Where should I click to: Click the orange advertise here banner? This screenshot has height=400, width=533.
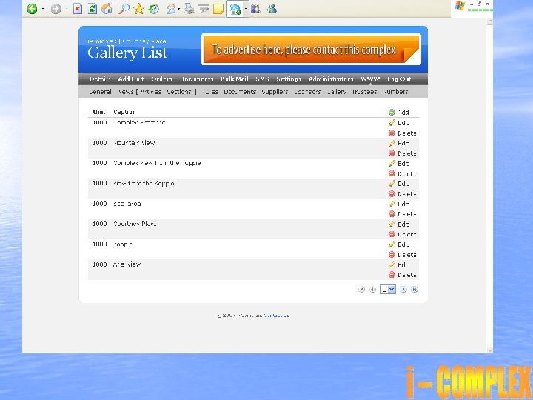coord(311,50)
